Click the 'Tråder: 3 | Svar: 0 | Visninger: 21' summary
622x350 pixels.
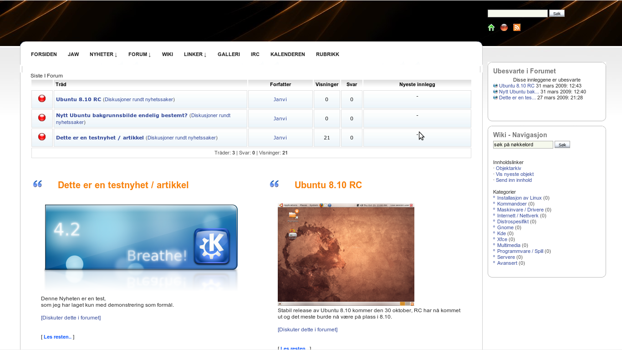[251, 153]
